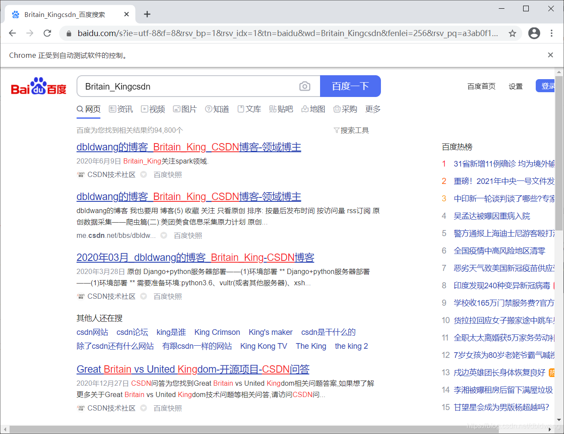The height and width of the screenshot is (434, 564).
Task: Click related search King Crimson
Action: tap(217, 332)
